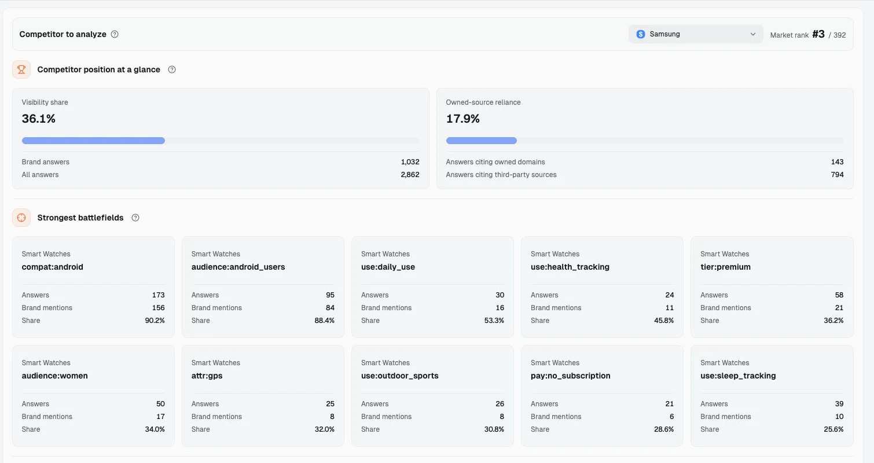
Task: Click the owned domains count 143
Action: click(x=837, y=162)
